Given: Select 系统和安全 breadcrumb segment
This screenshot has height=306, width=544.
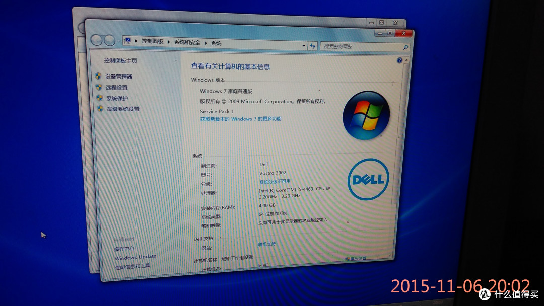Looking at the screenshot, I should [x=187, y=42].
